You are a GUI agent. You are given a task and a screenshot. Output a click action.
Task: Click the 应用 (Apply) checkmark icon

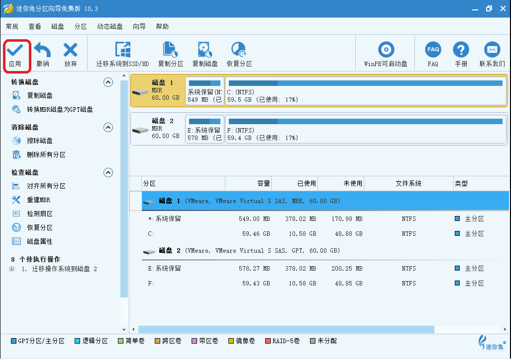pyautogui.click(x=15, y=50)
